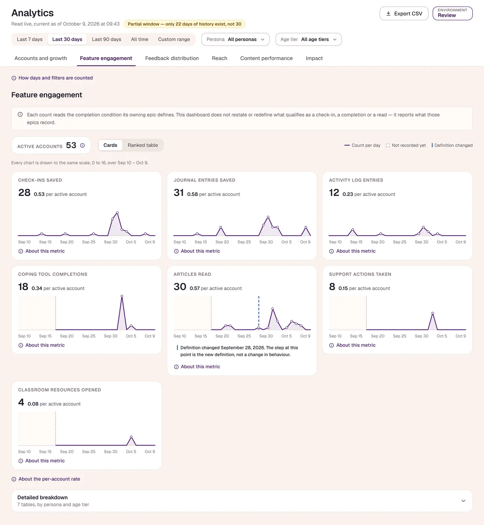Click the Check-ins Saved total 28
Viewport: 484px width, 525px height.
24,193
